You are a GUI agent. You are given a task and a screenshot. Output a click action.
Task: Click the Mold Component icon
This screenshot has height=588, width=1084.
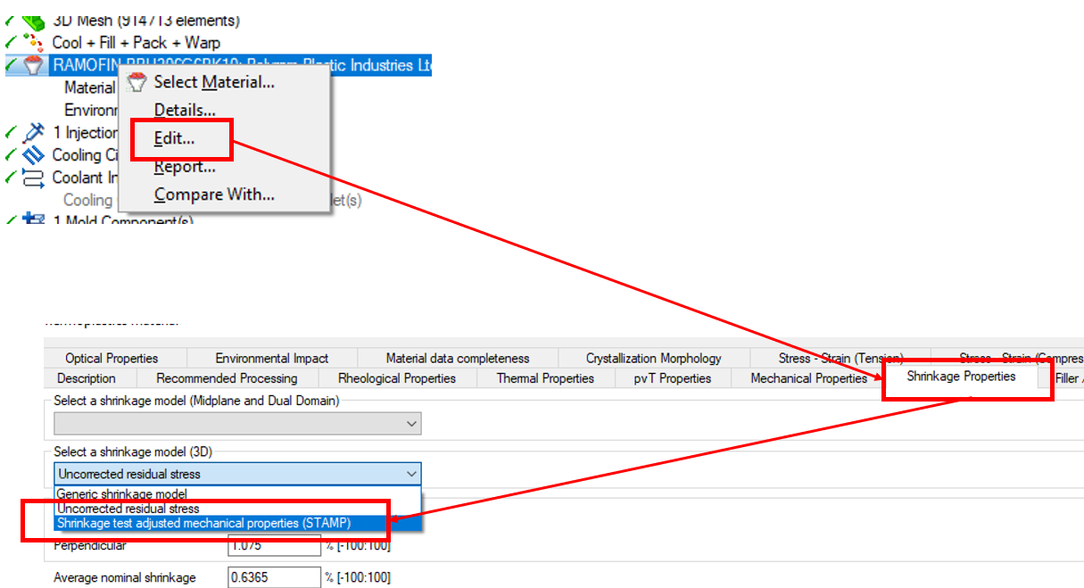point(33,219)
